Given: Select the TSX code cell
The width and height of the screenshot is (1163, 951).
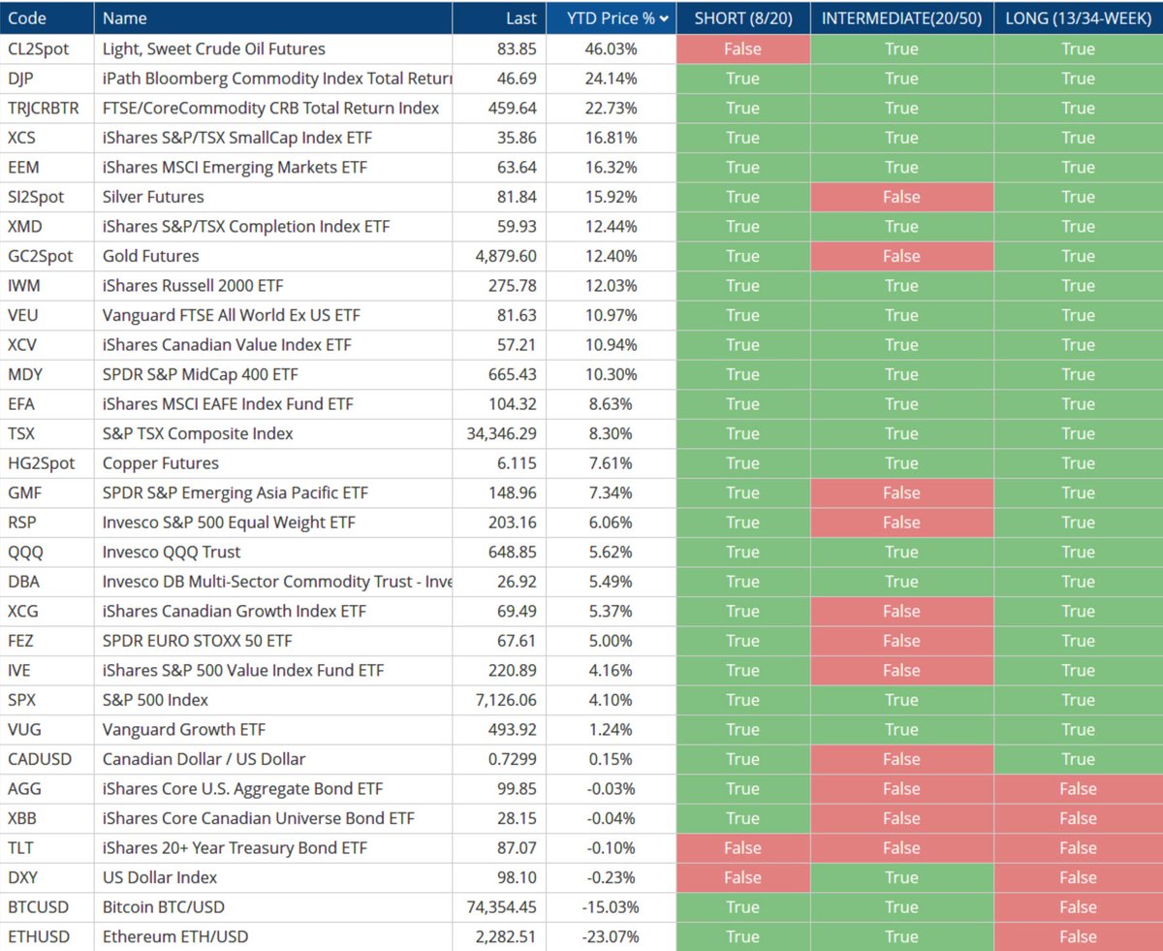Looking at the screenshot, I should pos(47,433).
